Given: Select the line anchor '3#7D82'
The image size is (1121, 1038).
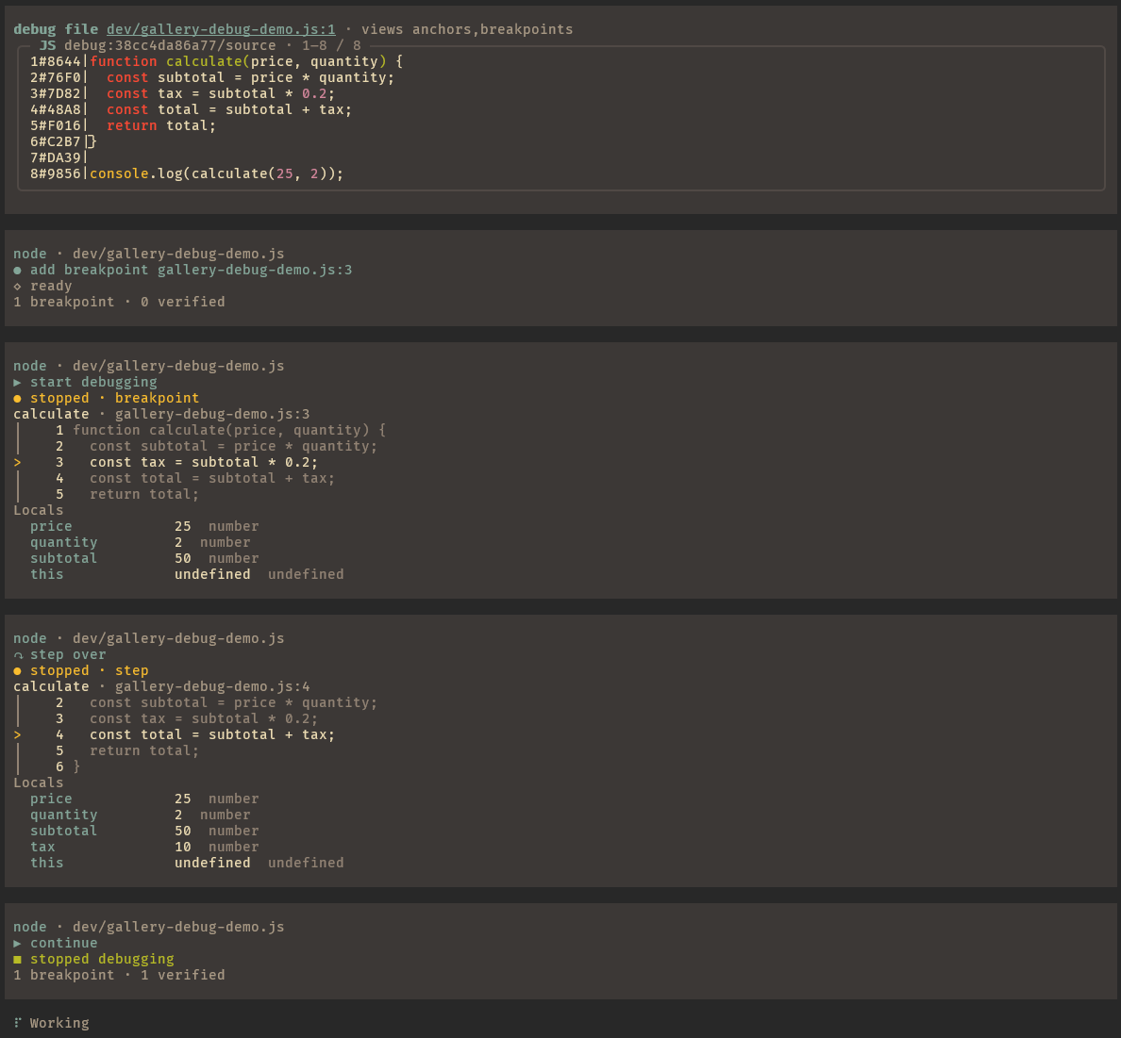Looking at the screenshot, I should 55,93.
